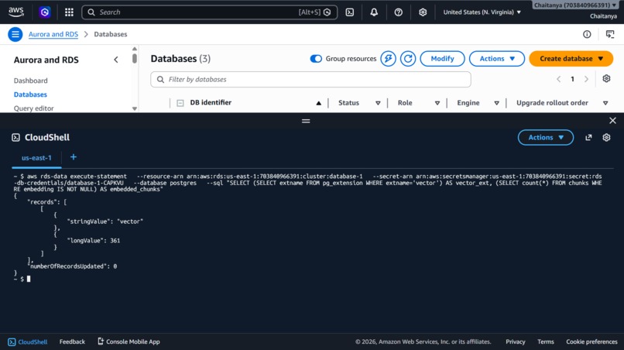Follow the Aurora and RDS breadcrumb link
The image size is (624, 350).
point(53,34)
